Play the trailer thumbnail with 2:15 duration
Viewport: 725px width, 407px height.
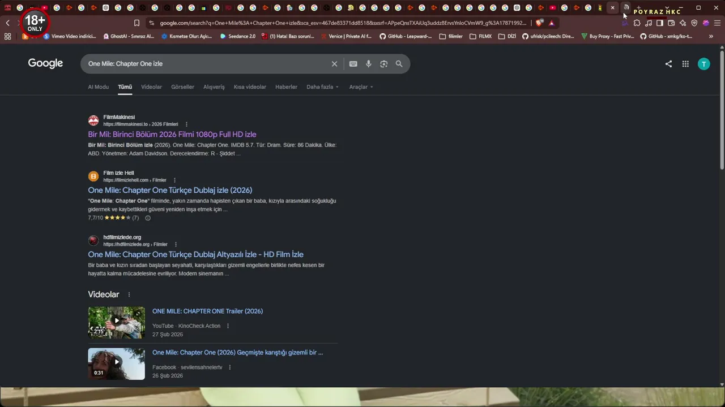point(116,323)
